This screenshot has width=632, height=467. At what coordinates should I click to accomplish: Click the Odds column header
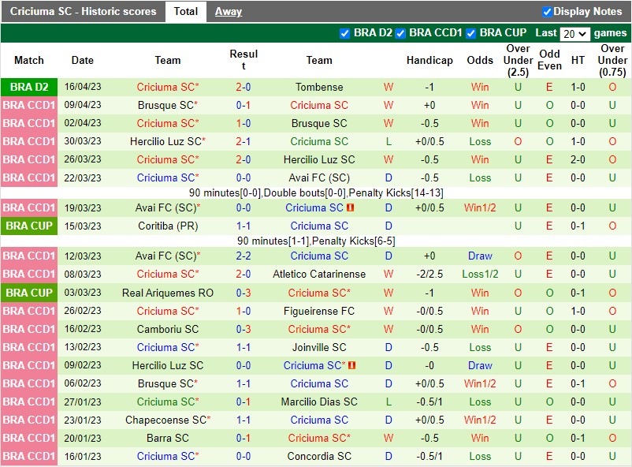480,60
